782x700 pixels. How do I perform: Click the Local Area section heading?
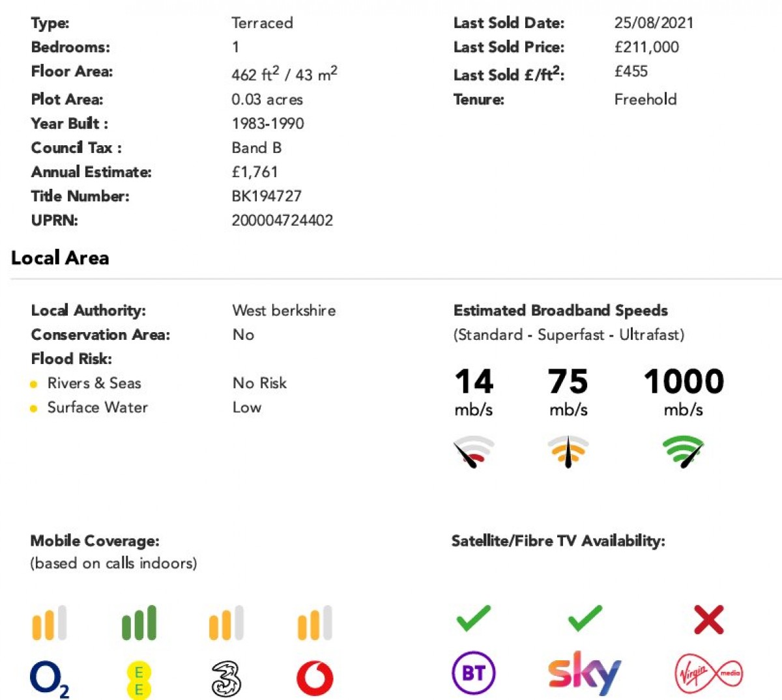pos(60,258)
